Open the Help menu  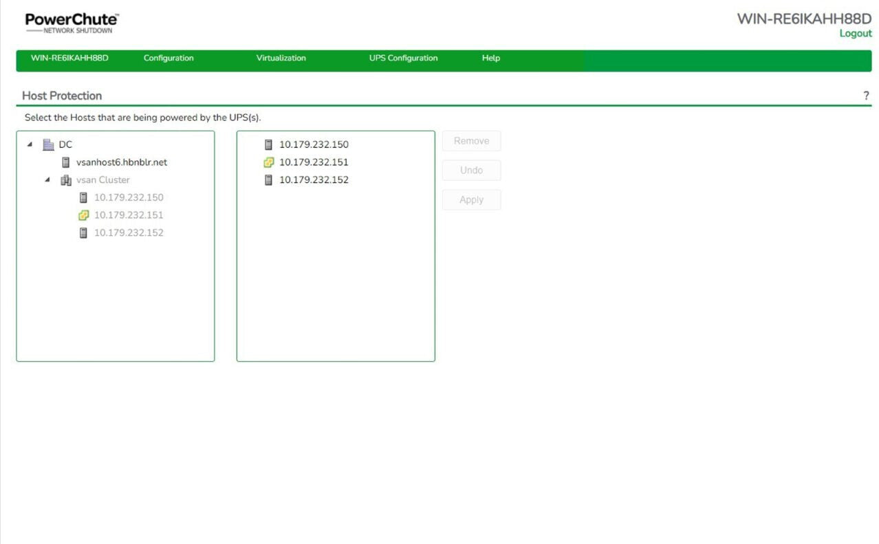pos(490,58)
